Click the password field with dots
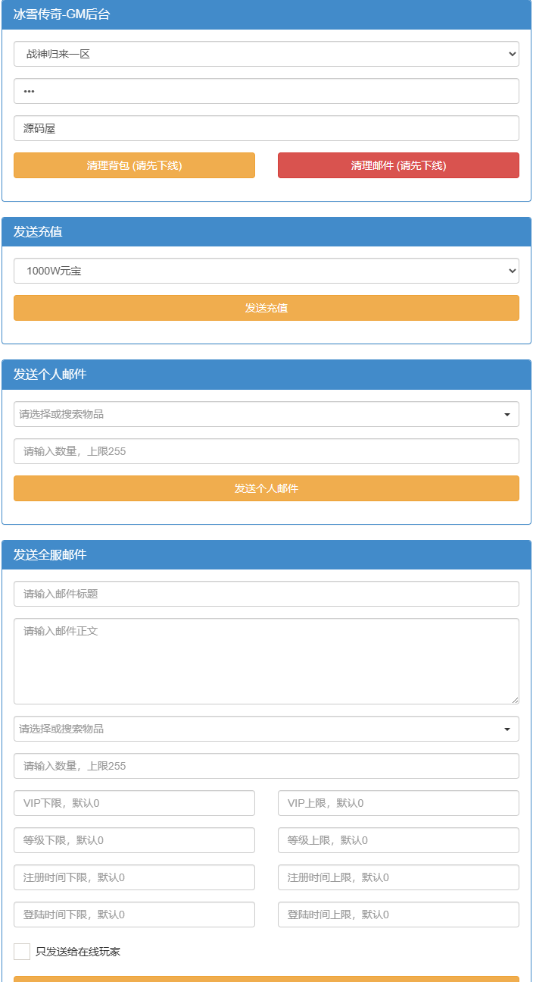Image resolution: width=533 pixels, height=982 pixels. 266,91
